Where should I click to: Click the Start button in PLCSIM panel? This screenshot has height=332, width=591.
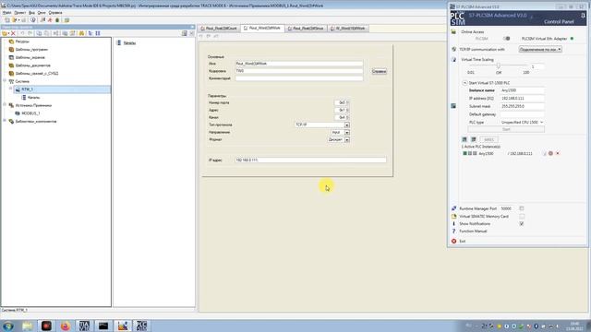tap(506, 129)
